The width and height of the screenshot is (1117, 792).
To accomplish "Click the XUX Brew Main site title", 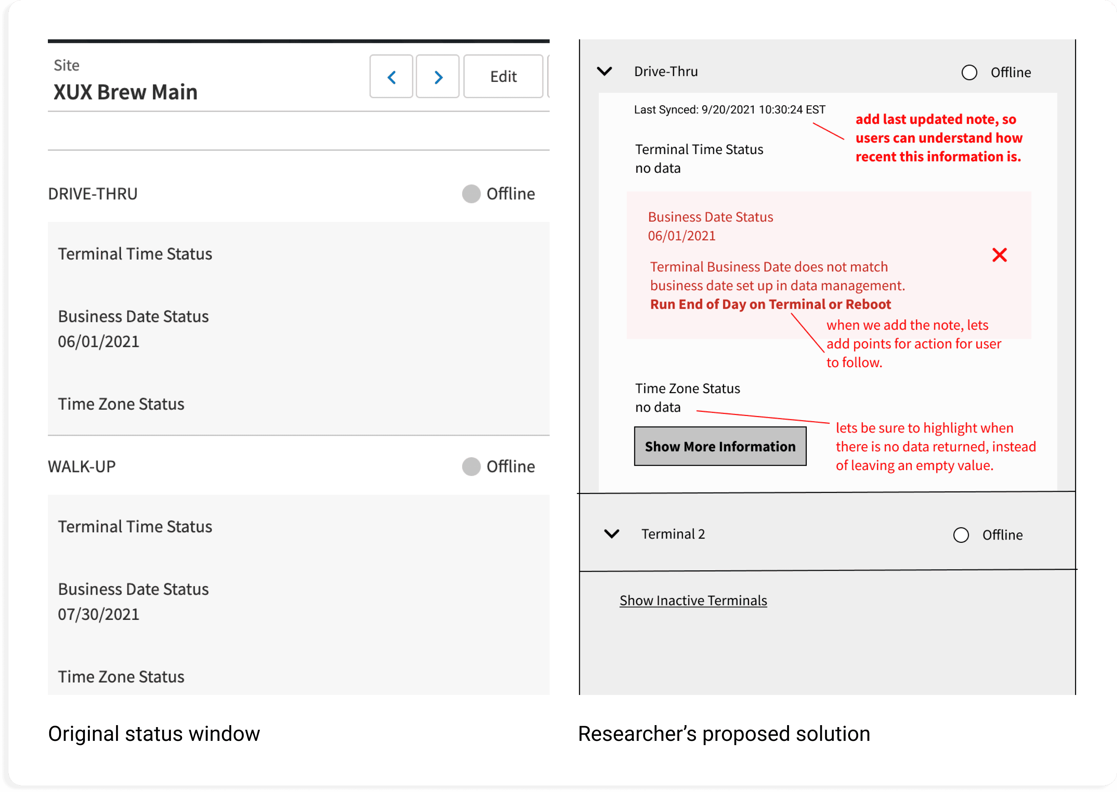I will [x=125, y=92].
